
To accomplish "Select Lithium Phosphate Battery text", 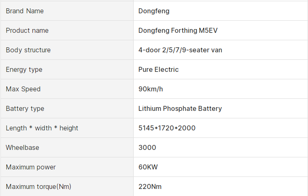I will pos(180,108).
